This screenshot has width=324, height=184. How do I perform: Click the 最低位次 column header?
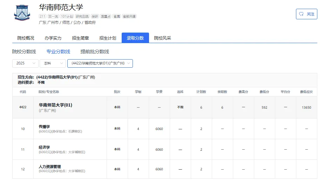[306, 92]
